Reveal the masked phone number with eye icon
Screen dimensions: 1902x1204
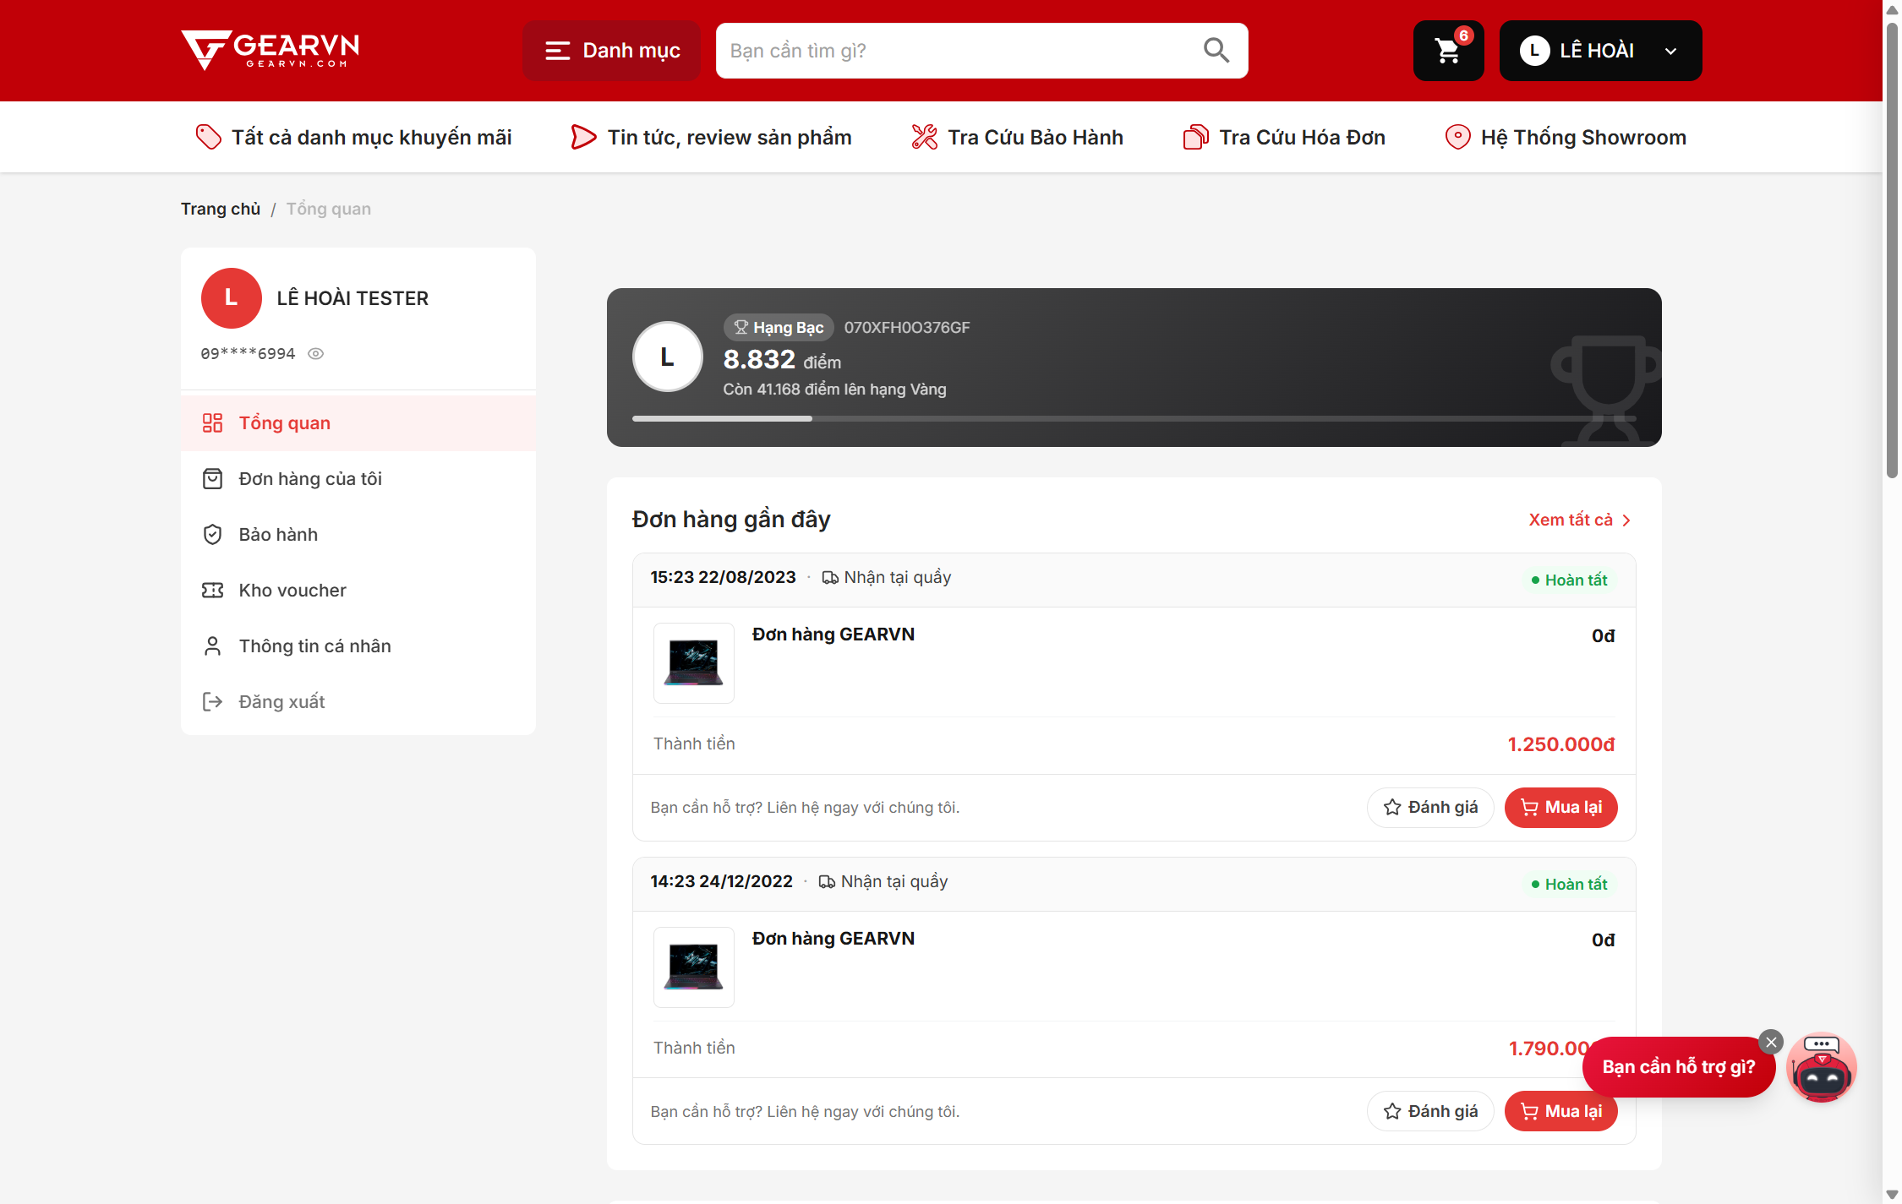315,354
